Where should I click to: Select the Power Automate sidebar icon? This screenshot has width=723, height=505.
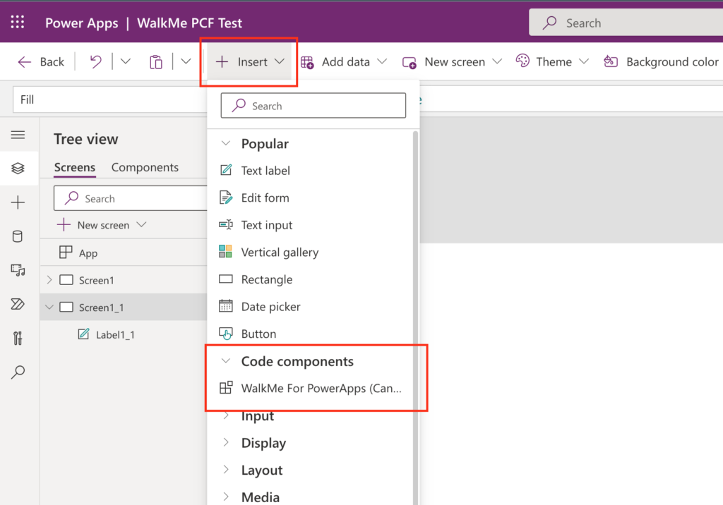pos(19,304)
